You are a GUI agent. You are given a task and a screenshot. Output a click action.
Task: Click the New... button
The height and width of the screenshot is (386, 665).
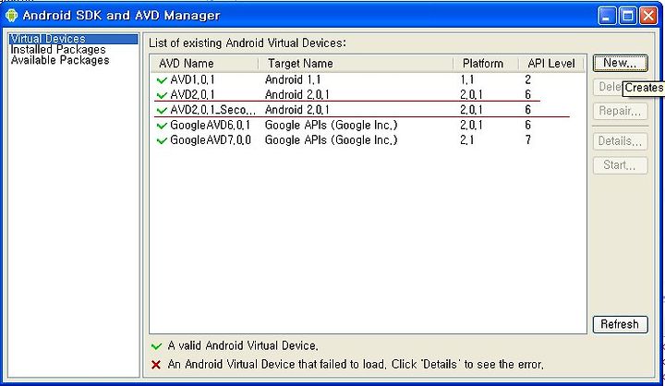pos(620,63)
